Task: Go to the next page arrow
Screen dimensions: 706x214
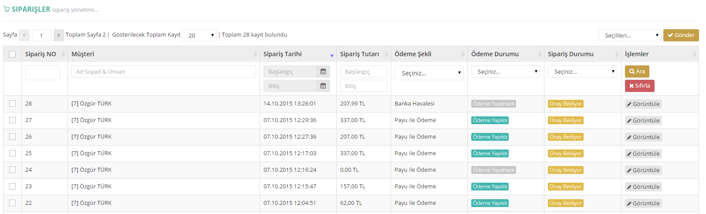Action: [58, 35]
